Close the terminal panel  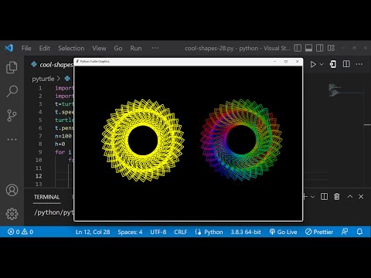[361, 197]
